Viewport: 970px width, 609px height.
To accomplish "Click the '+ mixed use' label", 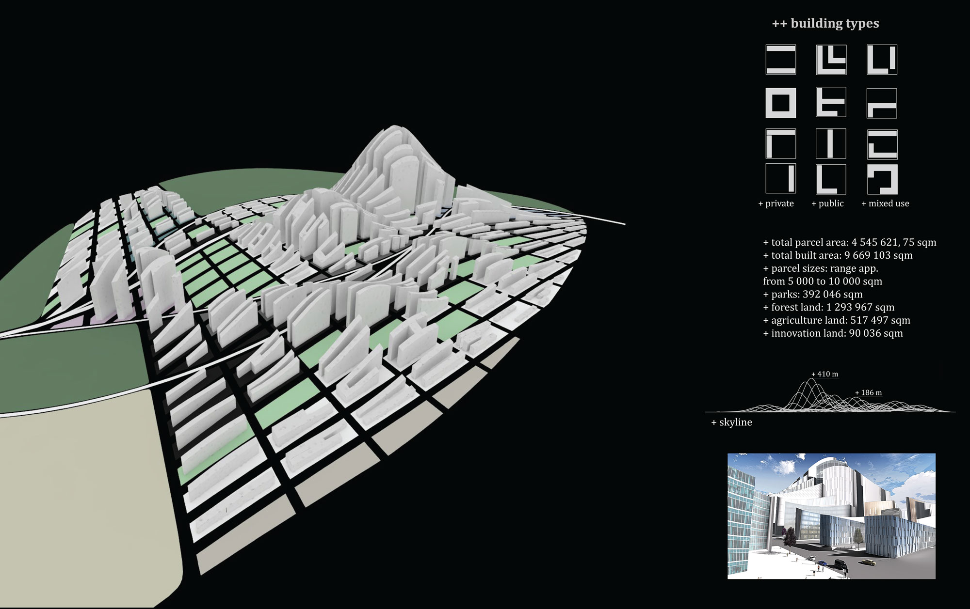I will 885,203.
